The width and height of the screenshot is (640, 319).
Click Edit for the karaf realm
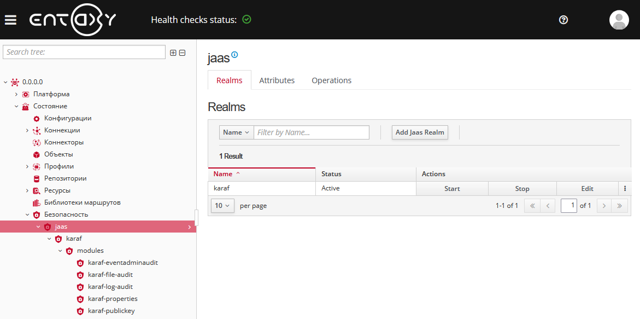click(x=587, y=188)
